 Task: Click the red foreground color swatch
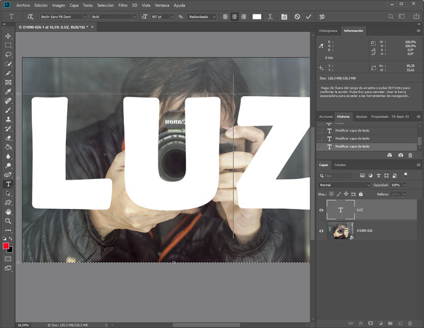click(7, 247)
